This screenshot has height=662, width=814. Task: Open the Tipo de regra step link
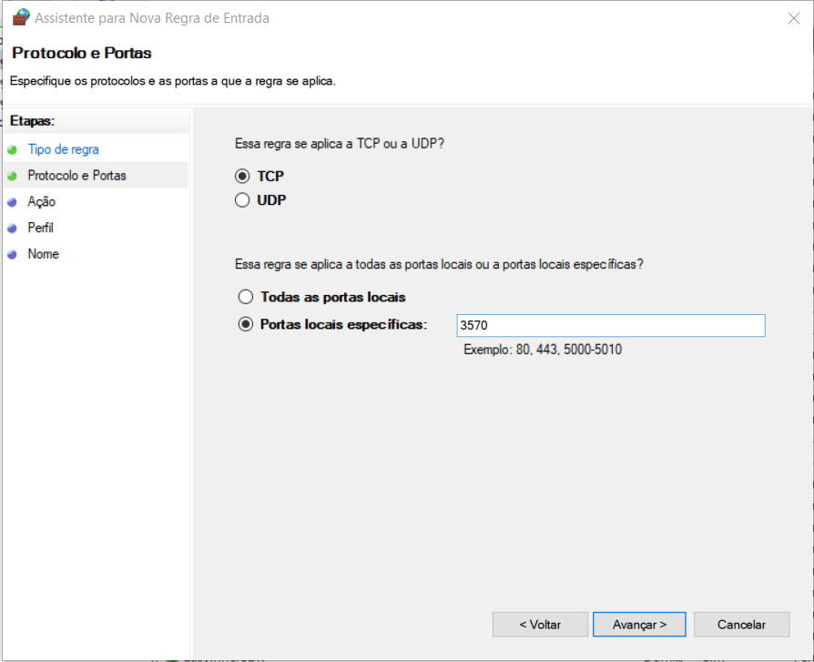63,149
